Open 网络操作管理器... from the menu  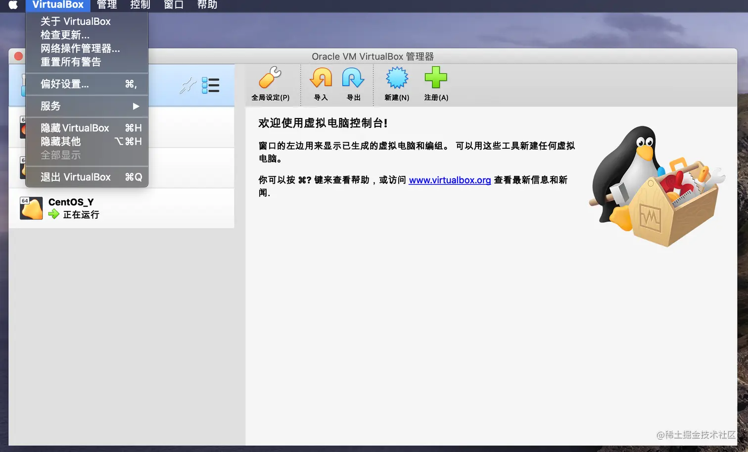tap(87, 48)
